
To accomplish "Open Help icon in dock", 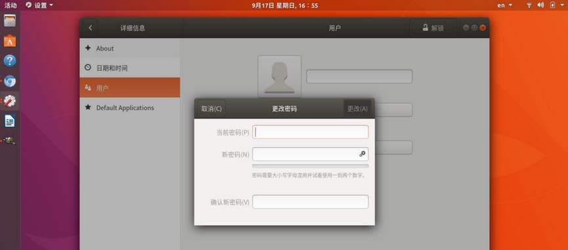I will (x=10, y=61).
